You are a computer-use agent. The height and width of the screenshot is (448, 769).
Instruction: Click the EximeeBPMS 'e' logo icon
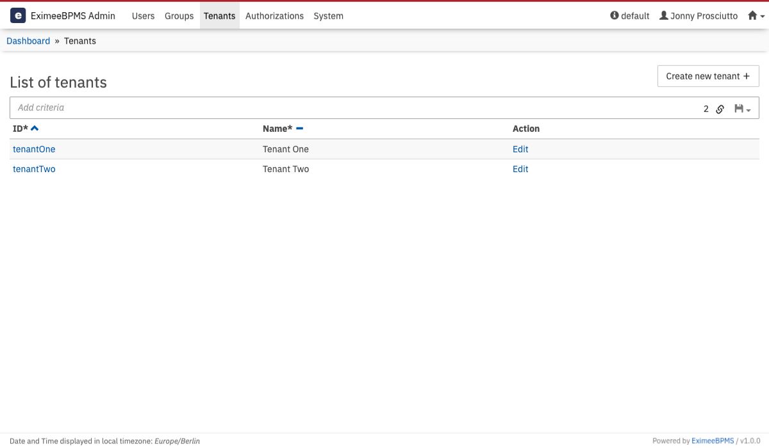pyautogui.click(x=18, y=15)
